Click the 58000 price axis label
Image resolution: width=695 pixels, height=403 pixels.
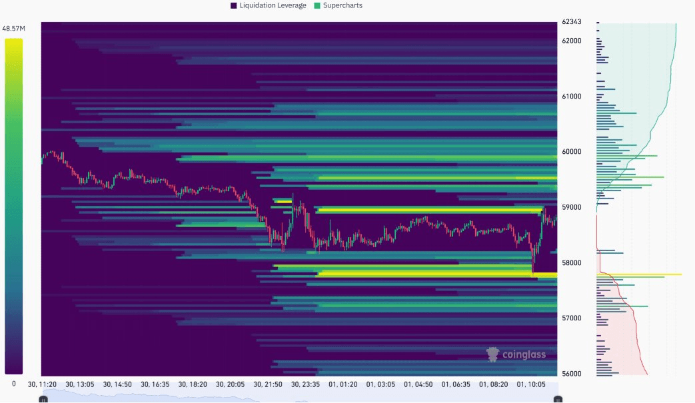pyautogui.click(x=571, y=263)
